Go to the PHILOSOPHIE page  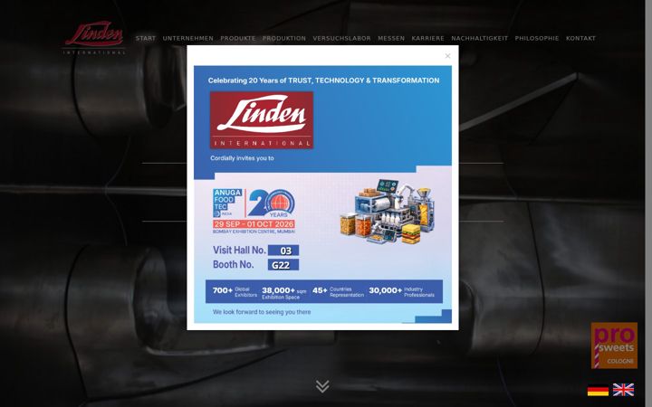[537, 38]
